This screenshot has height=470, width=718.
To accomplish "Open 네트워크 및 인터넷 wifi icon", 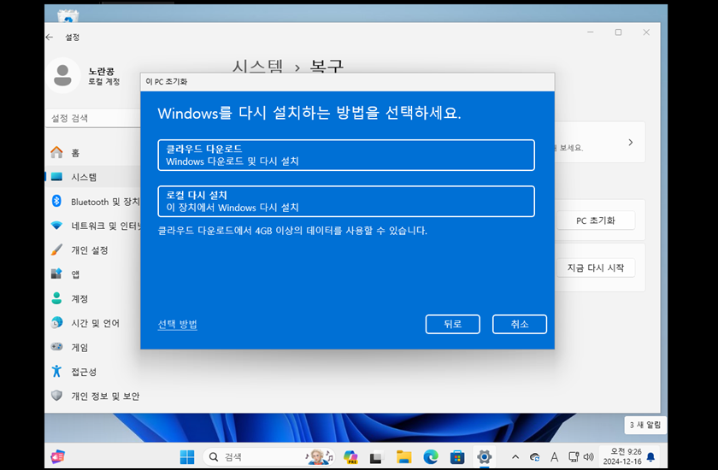I will click(x=56, y=226).
